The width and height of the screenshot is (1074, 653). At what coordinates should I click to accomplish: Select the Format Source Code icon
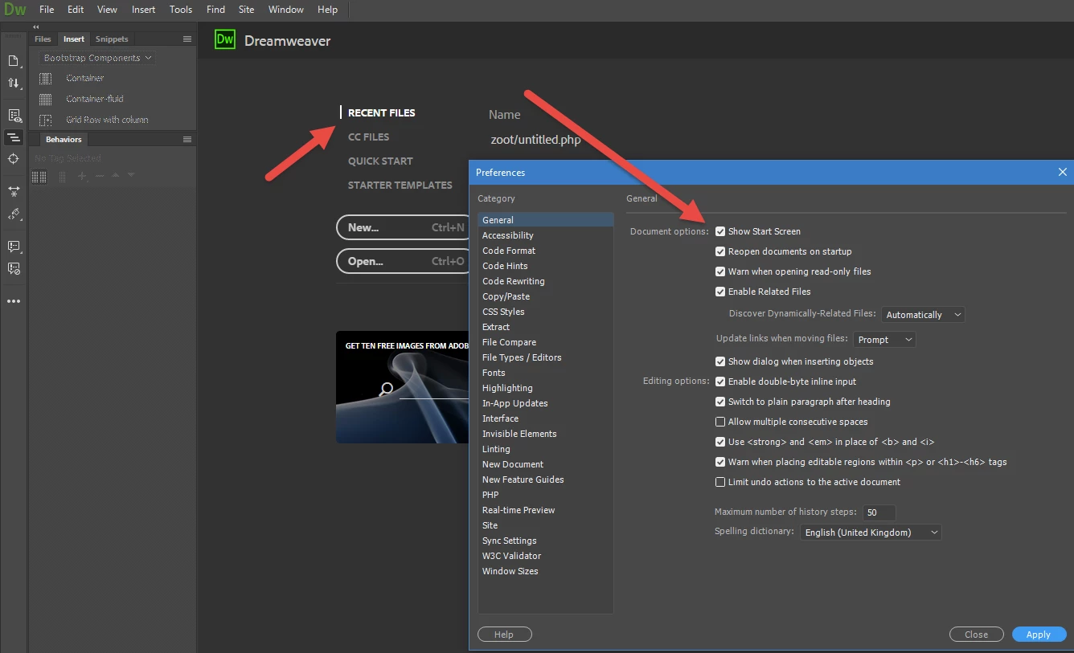pyautogui.click(x=14, y=214)
